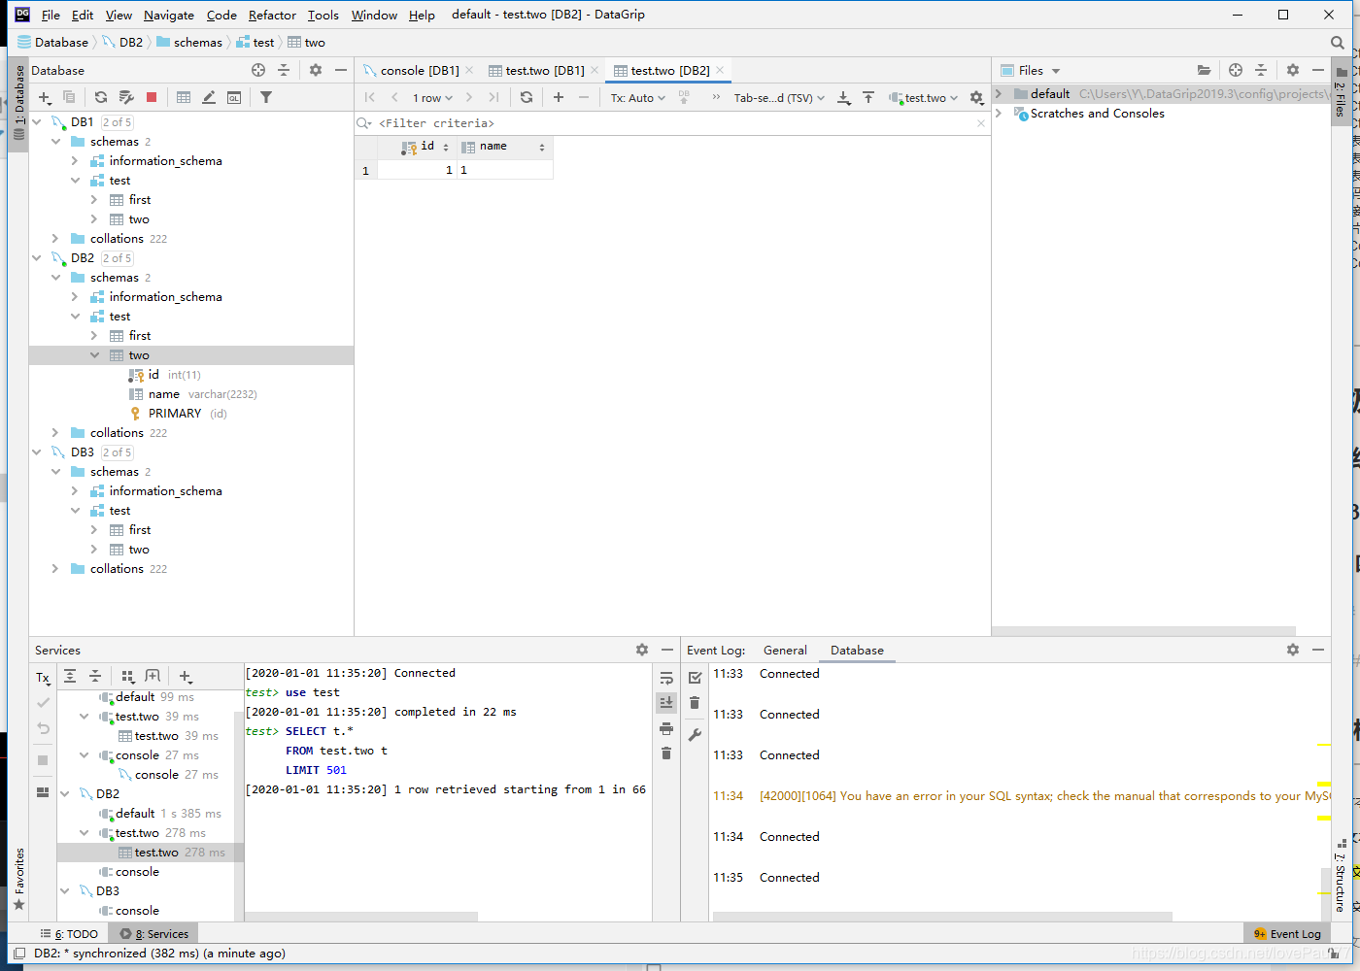Edit source pencil icon in Database toolbar

[x=209, y=97]
